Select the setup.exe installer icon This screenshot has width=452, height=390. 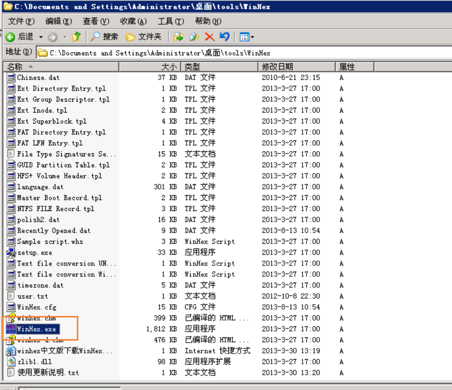(x=11, y=253)
